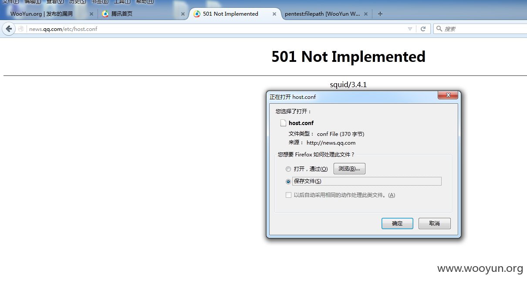Go back with the browser back arrow
Image resolution: width=527 pixels, height=281 pixels.
(9, 29)
